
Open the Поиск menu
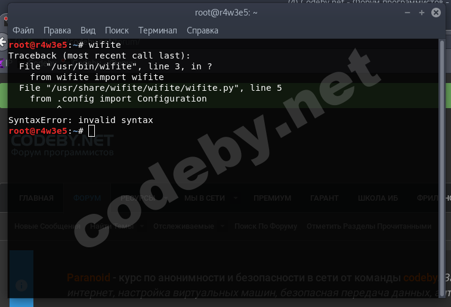tap(116, 30)
